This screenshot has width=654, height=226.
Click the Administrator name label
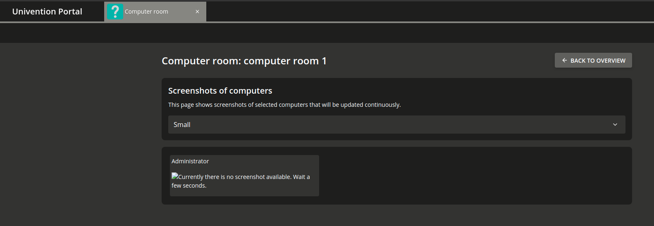pyautogui.click(x=190, y=161)
